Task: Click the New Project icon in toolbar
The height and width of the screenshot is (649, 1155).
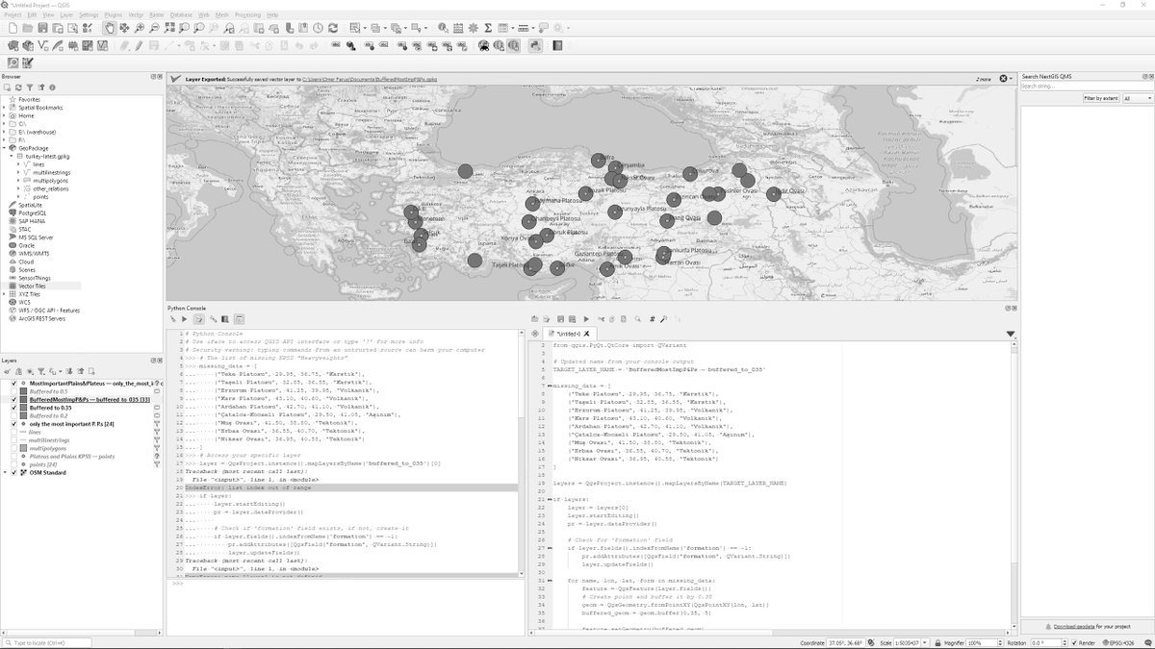Action: point(13,28)
